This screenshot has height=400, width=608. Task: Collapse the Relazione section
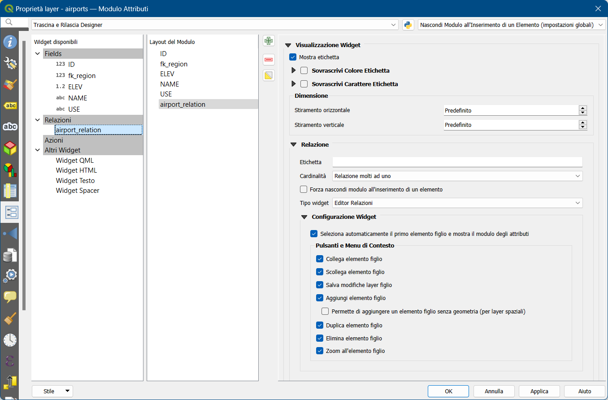(294, 144)
